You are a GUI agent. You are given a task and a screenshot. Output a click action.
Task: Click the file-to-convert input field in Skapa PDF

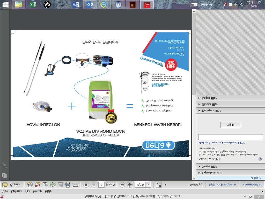coord(231,137)
